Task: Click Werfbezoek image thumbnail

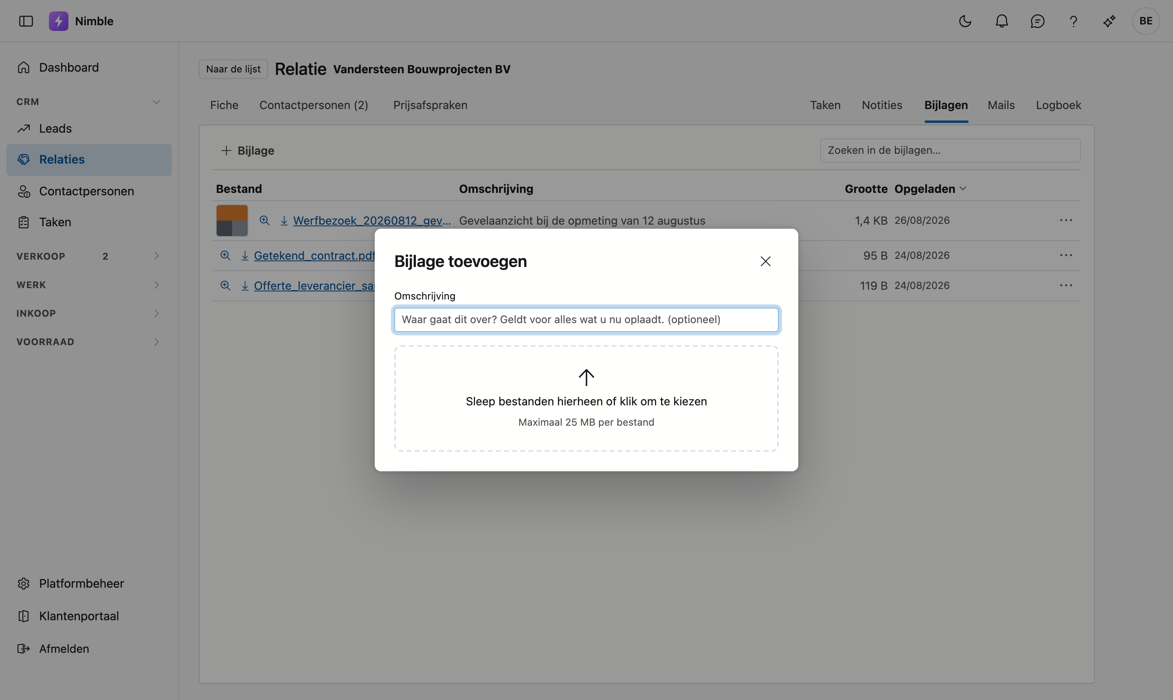Action: [x=232, y=220]
